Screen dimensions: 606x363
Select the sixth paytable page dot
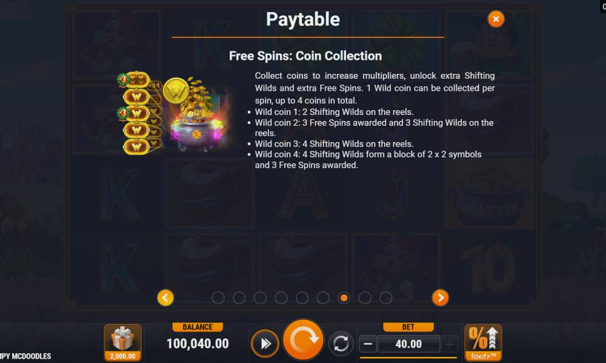click(x=323, y=298)
